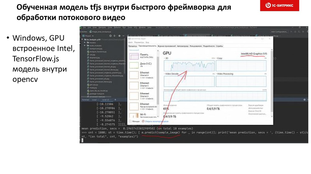Select Ethernet 5 in performance list
311x174 pixels.
(143, 85)
